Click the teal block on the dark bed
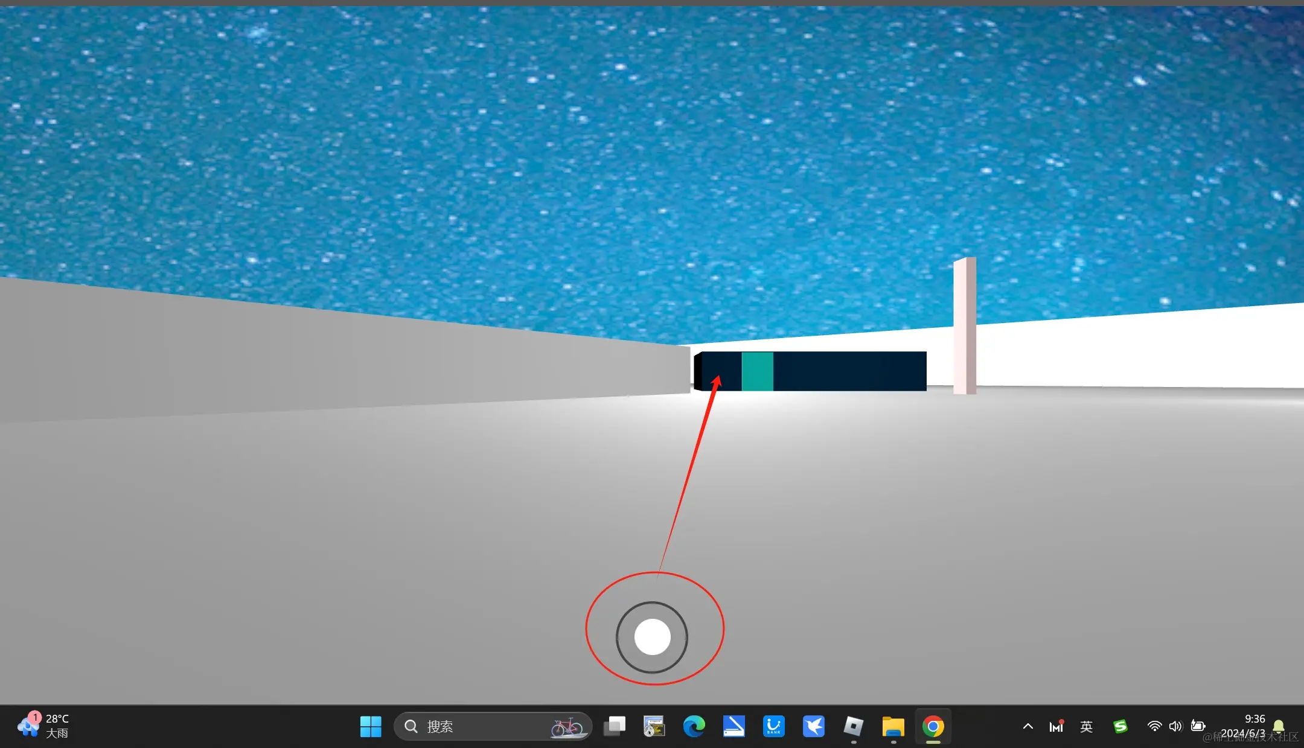The image size is (1304, 748). [757, 371]
